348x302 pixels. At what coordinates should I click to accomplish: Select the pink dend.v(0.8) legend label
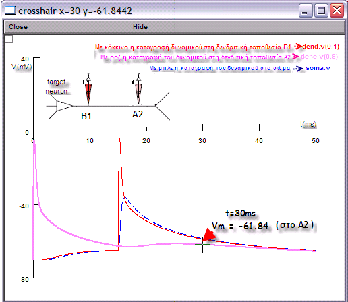319,57
